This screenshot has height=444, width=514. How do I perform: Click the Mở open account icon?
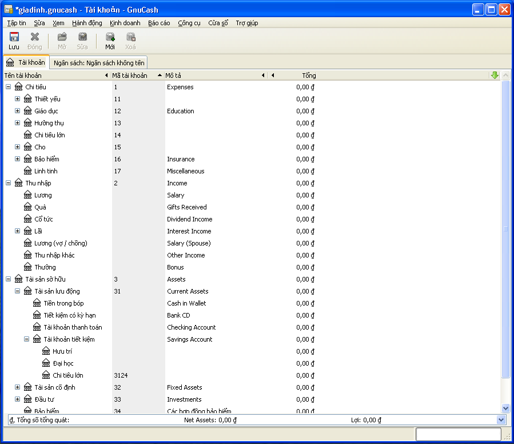click(x=62, y=37)
